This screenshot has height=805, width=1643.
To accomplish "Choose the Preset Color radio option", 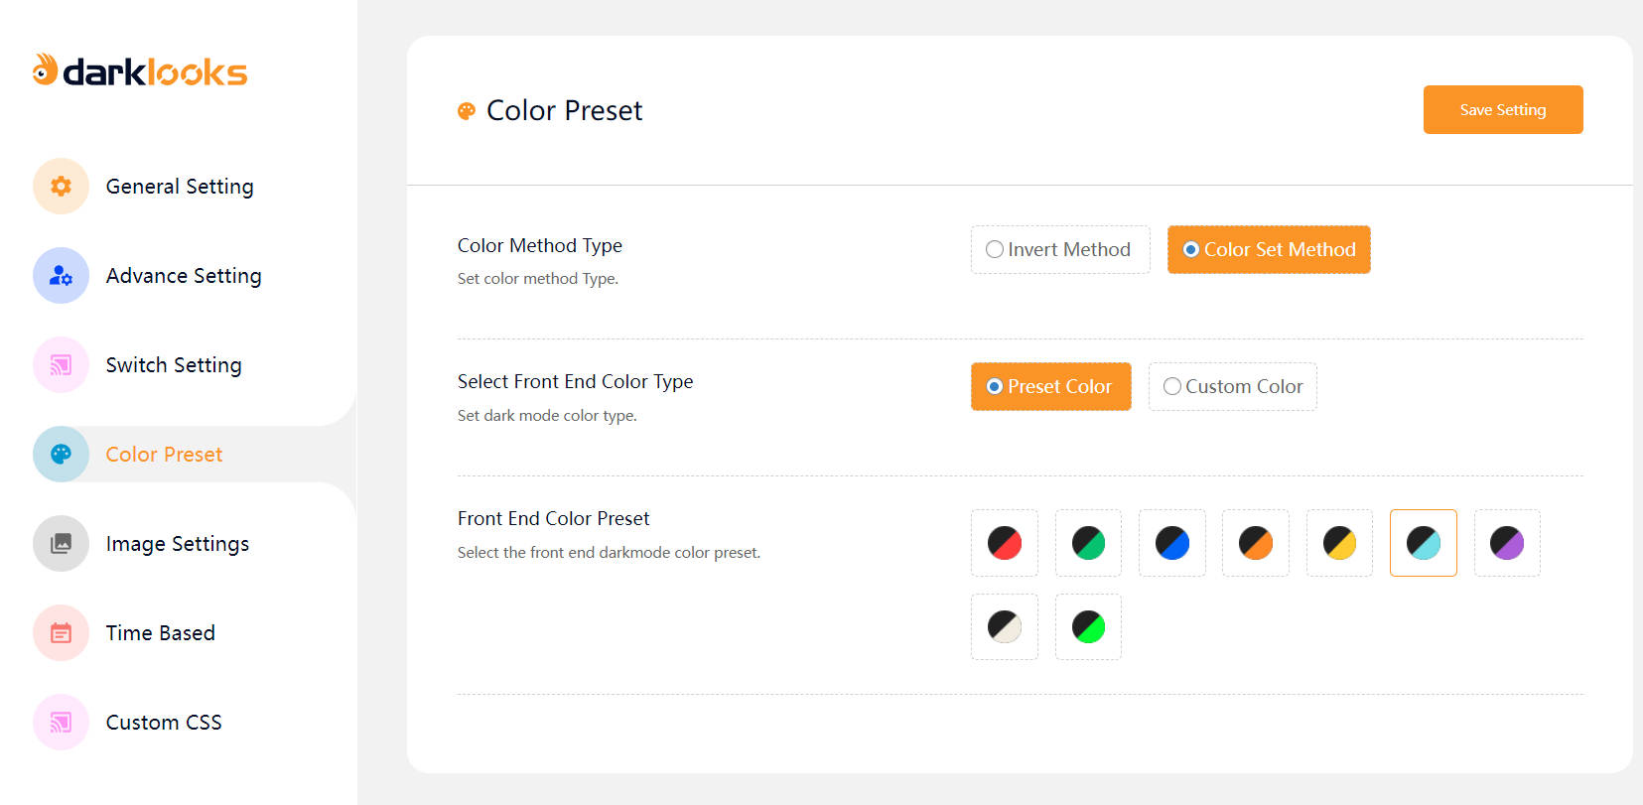I will (x=995, y=386).
